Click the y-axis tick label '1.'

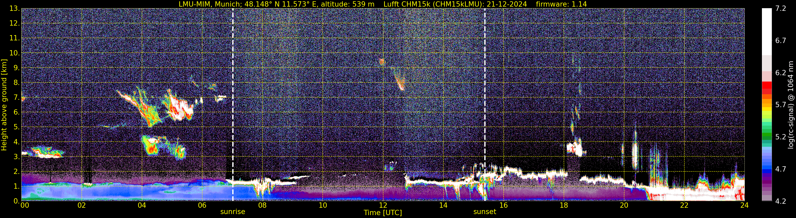click(17, 186)
